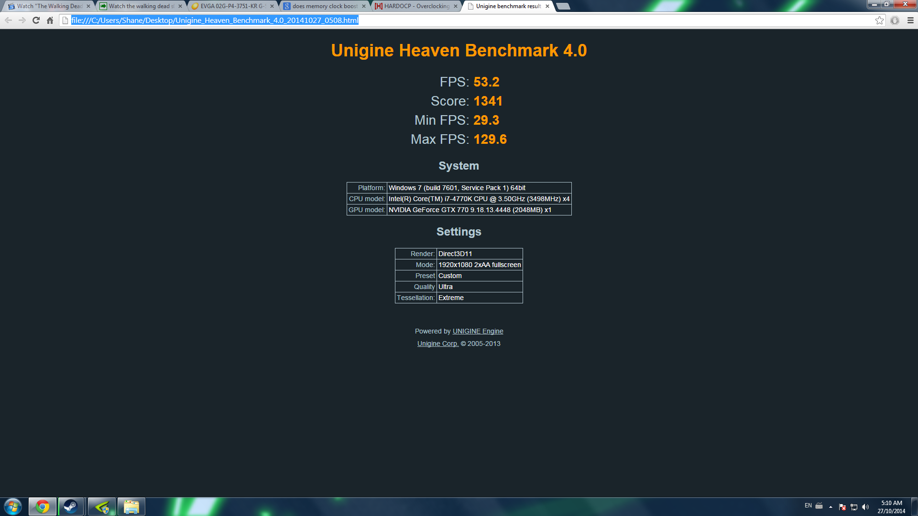Click the Render value "Direct3D11"
This screenshot has height=516, width=918.
click(x=455, y=254)
